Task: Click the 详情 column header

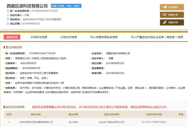Action: (181, 114)
